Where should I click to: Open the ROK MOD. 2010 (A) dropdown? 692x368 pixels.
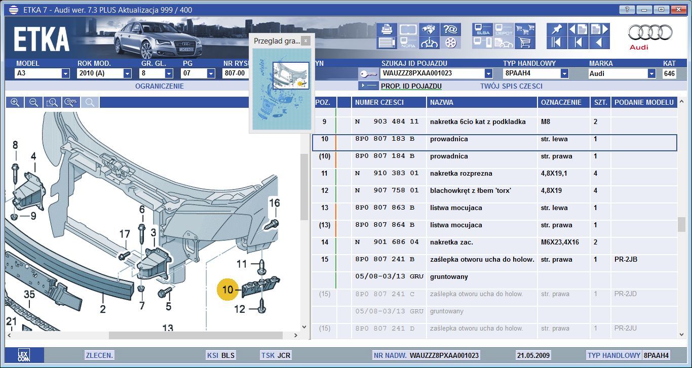127,73
